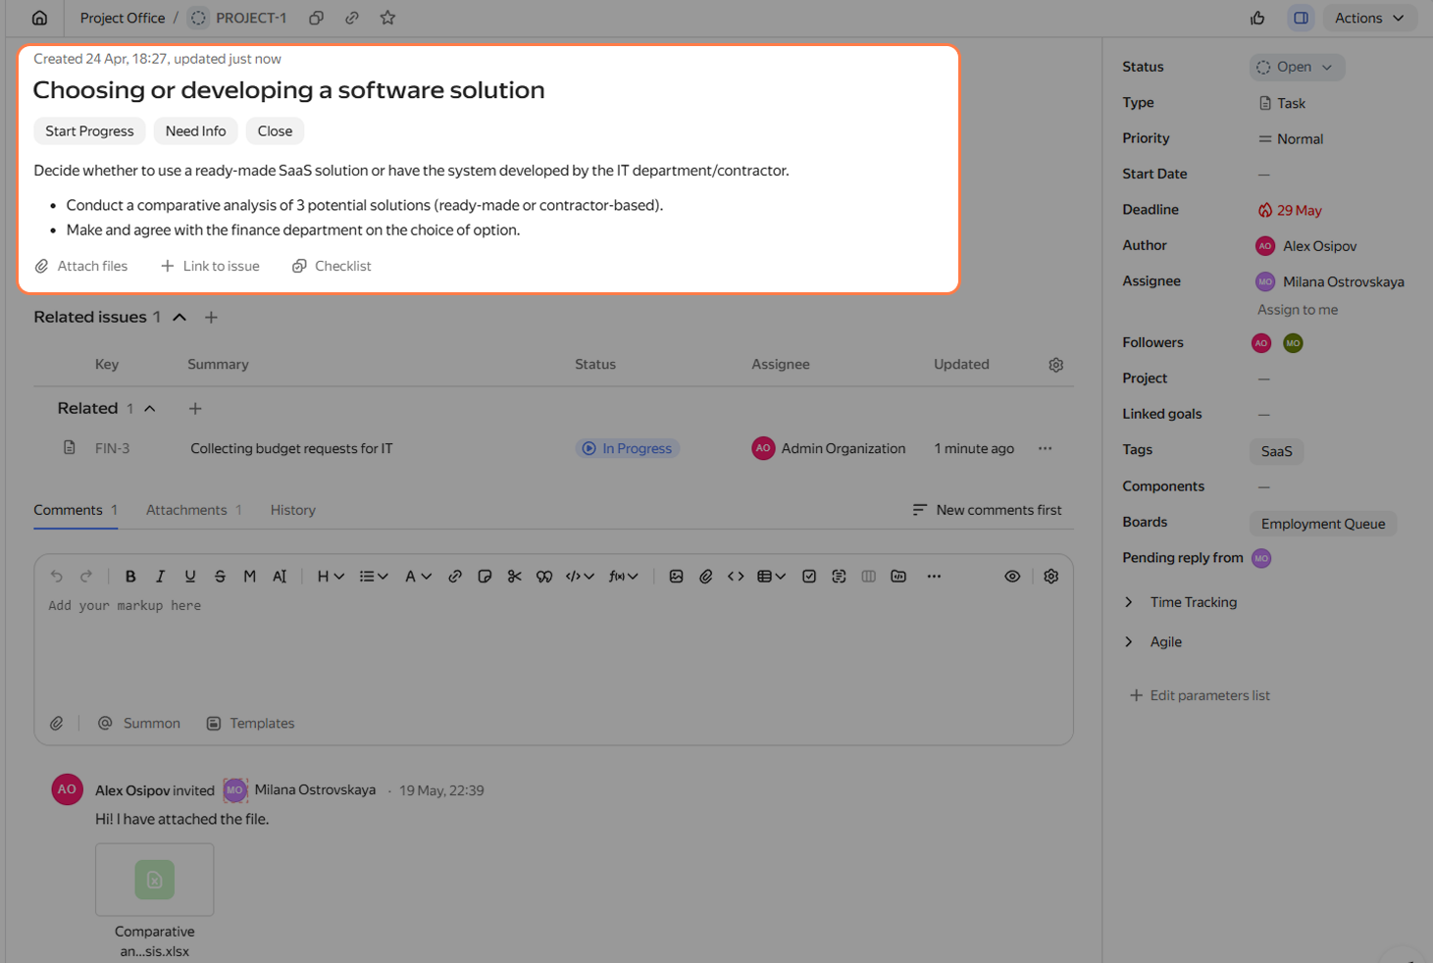This screenshot has height=963, width=1433.
Task: Toggle bold formatting
Action: (130, 577)
